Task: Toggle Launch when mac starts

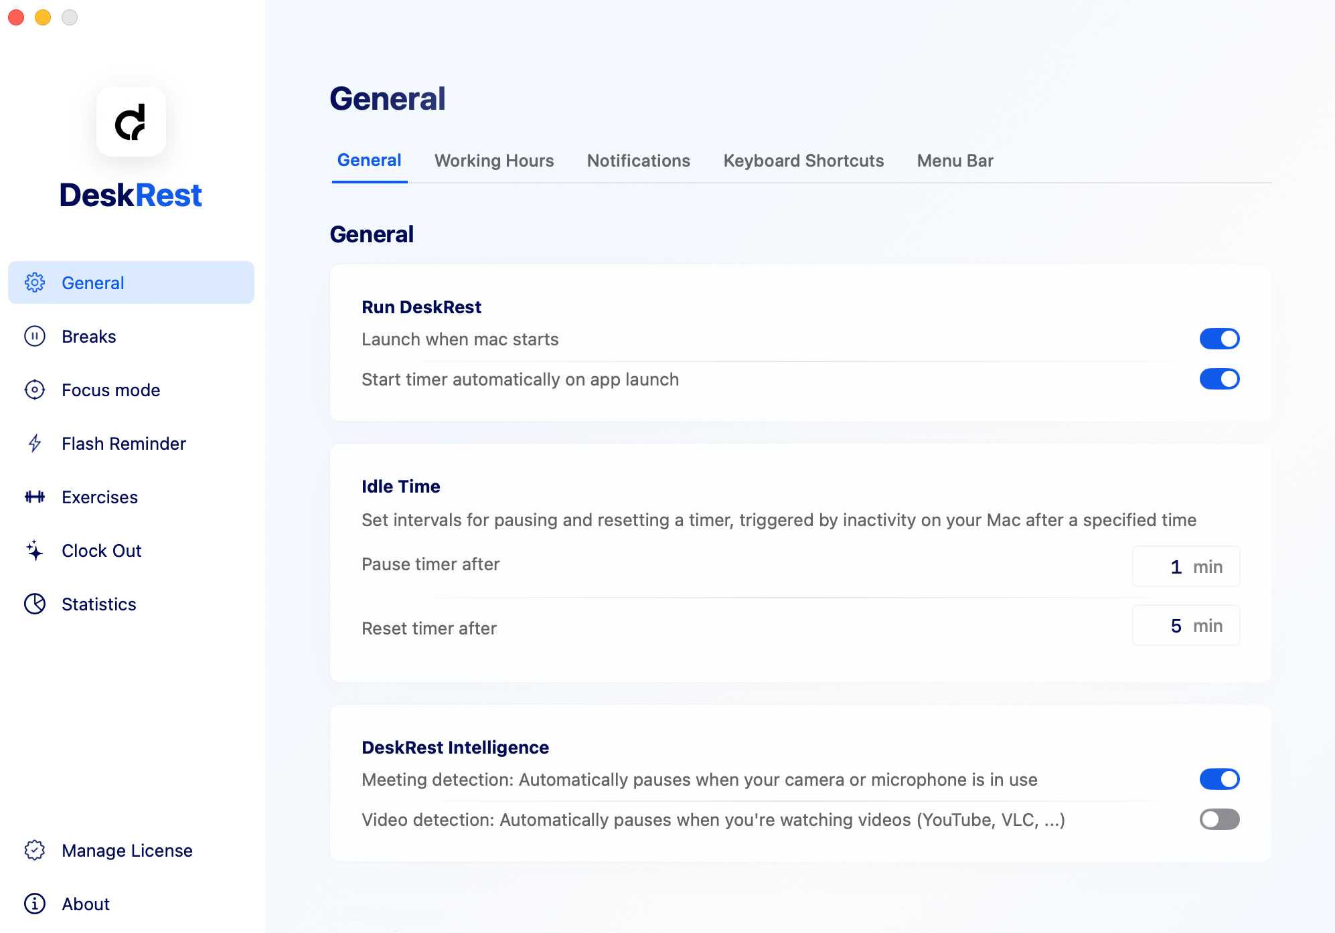Action: [1219, 339]
